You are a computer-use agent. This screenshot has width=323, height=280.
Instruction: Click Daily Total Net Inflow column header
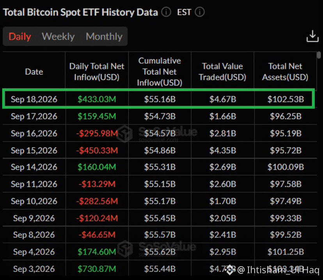tap(97, 72)
